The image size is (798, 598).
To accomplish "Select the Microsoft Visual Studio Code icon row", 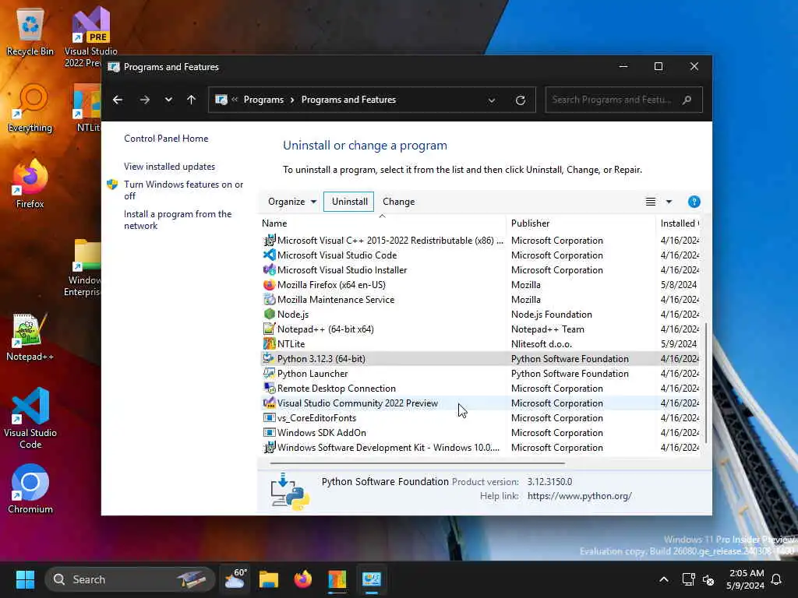I will (x=269, y=255).
